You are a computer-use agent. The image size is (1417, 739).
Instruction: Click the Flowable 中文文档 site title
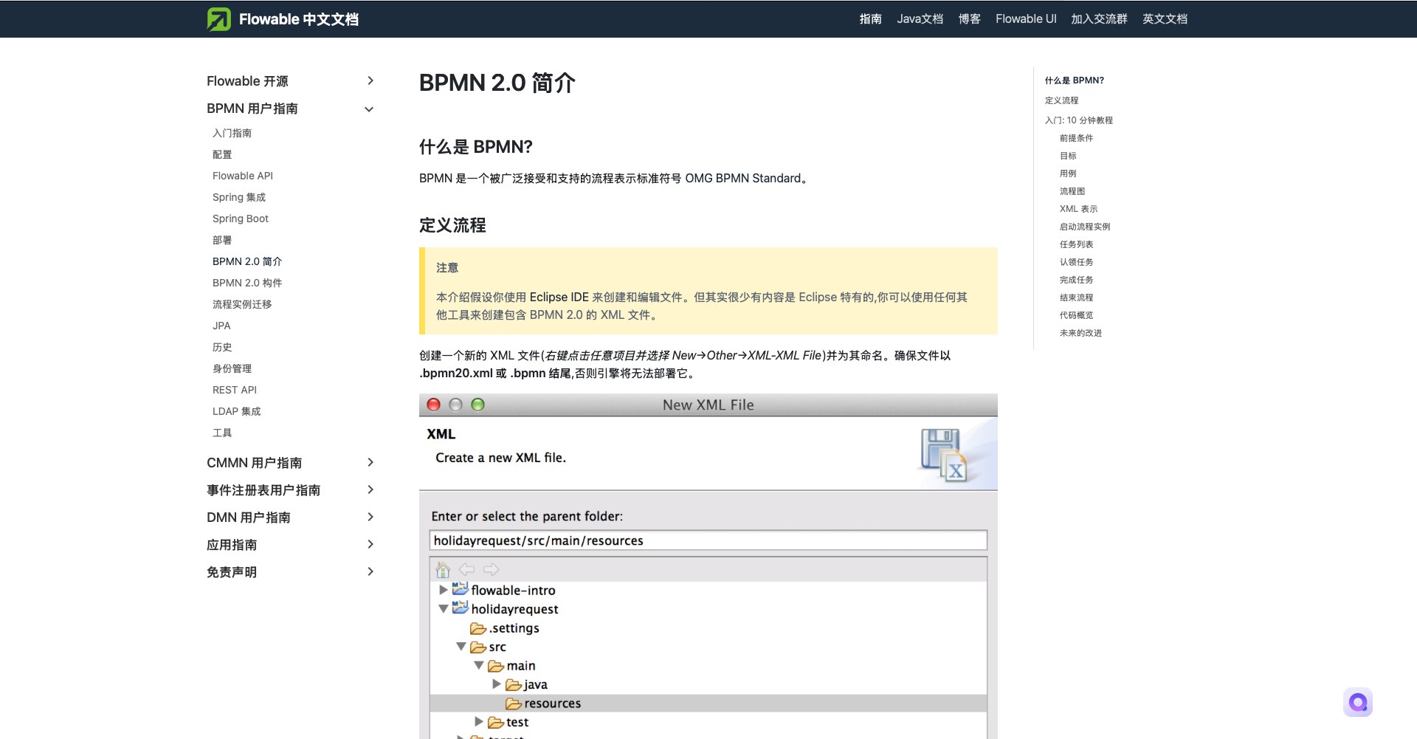298,19
